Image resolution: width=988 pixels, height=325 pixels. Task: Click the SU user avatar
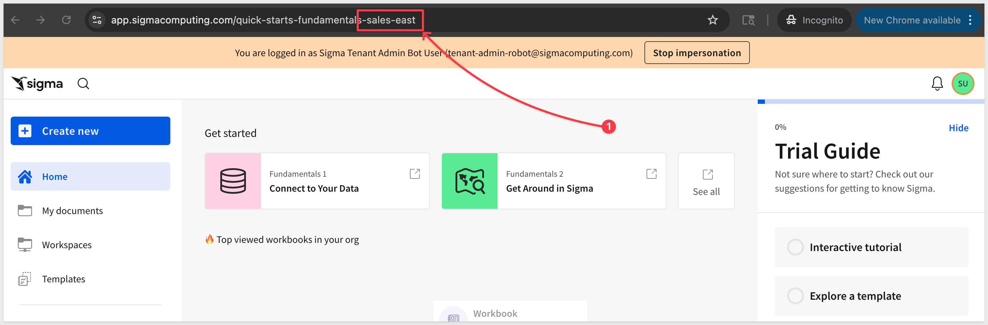(962, 84)
